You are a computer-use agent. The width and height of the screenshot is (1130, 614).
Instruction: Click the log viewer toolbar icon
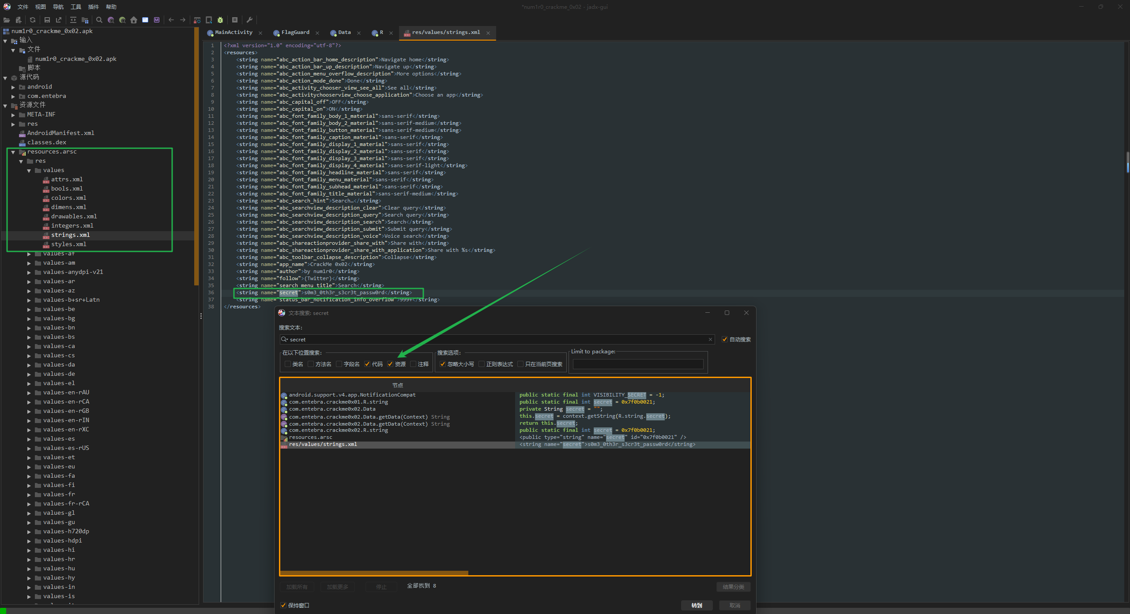point(235,20)
